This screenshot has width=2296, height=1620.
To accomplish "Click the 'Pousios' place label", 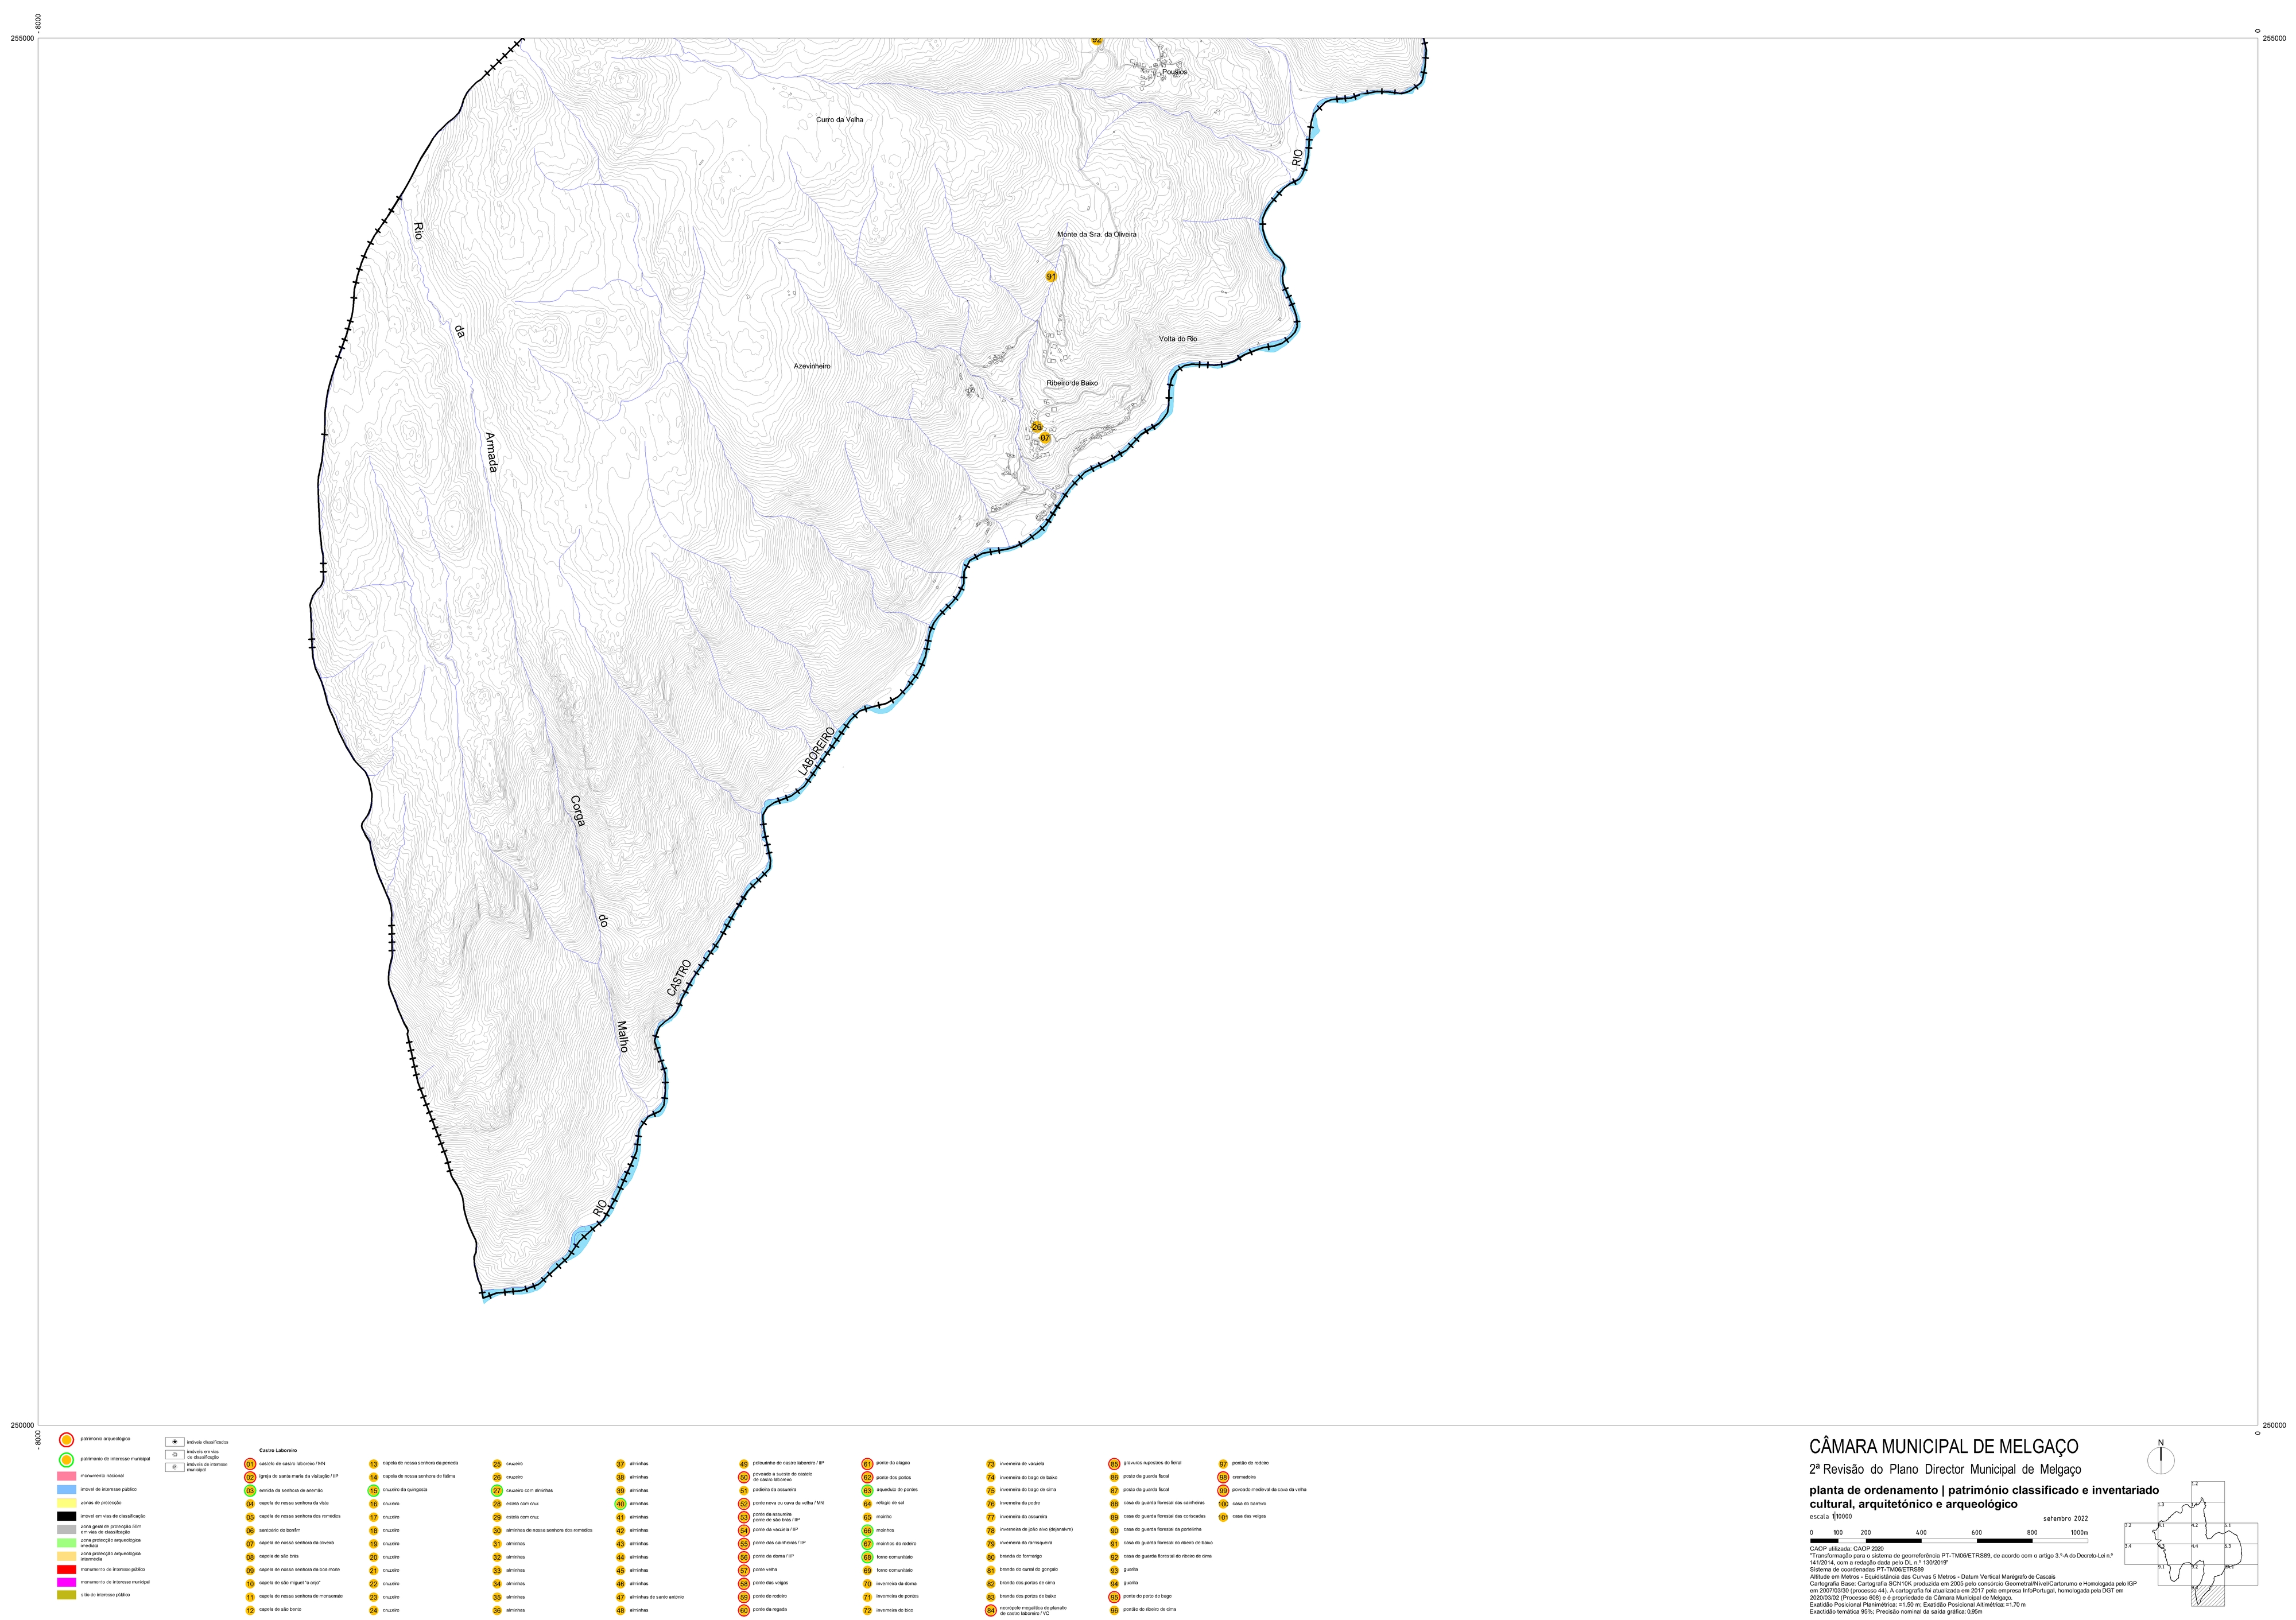I will click(x=1175, y=72).
